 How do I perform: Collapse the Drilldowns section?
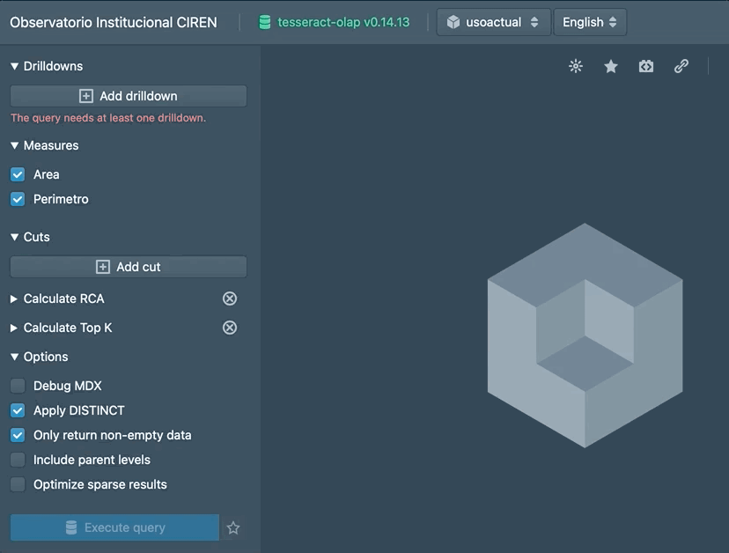[x=47, y=66]
